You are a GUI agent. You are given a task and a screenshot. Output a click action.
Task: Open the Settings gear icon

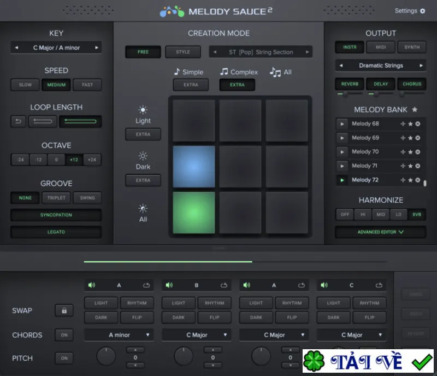(422, 11)
